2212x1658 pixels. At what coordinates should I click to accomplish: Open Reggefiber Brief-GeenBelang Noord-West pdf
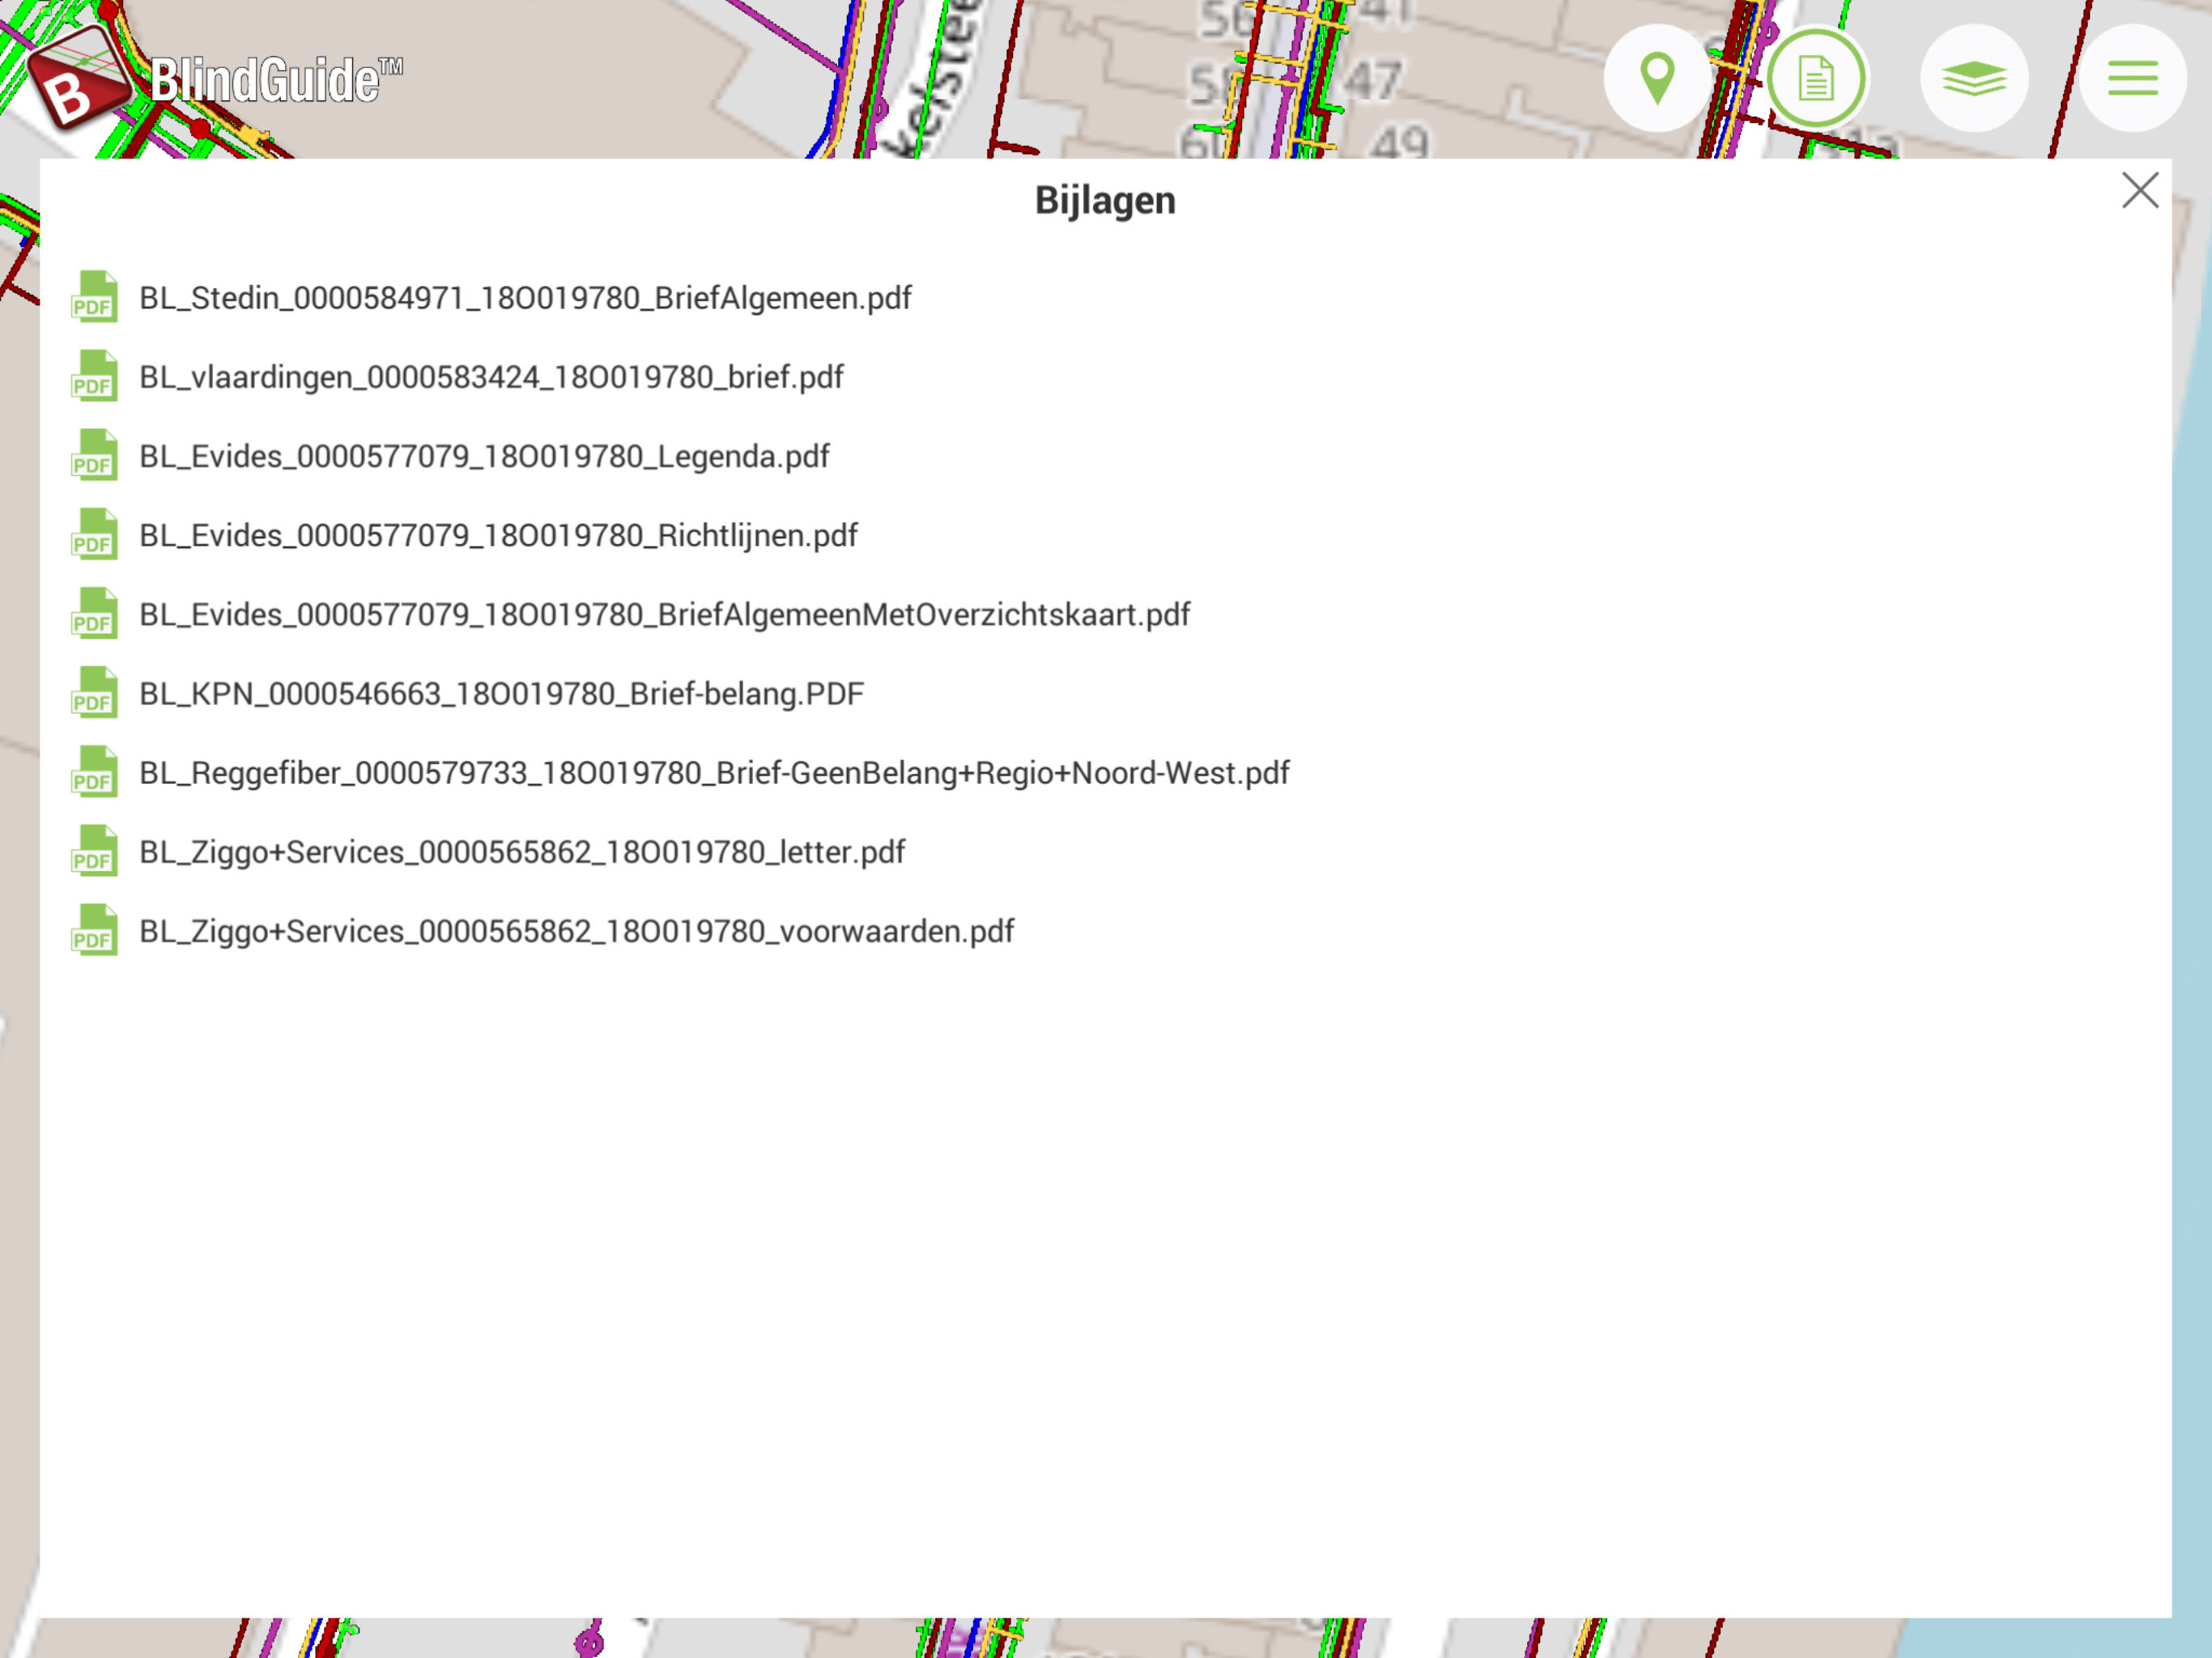pyautogui.click(x=714, y=772)
